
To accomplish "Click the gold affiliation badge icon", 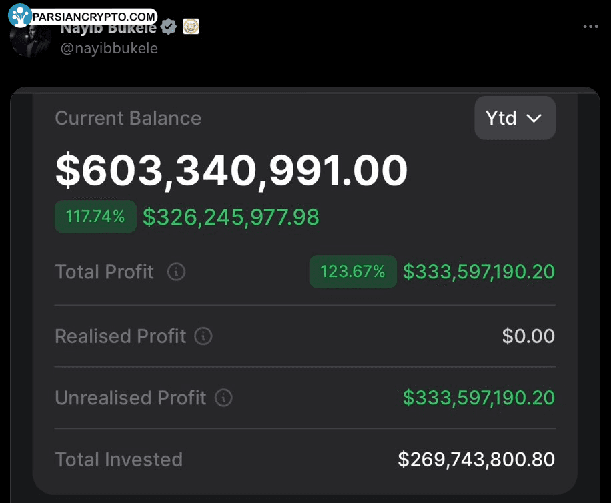I will click(191, 27).
